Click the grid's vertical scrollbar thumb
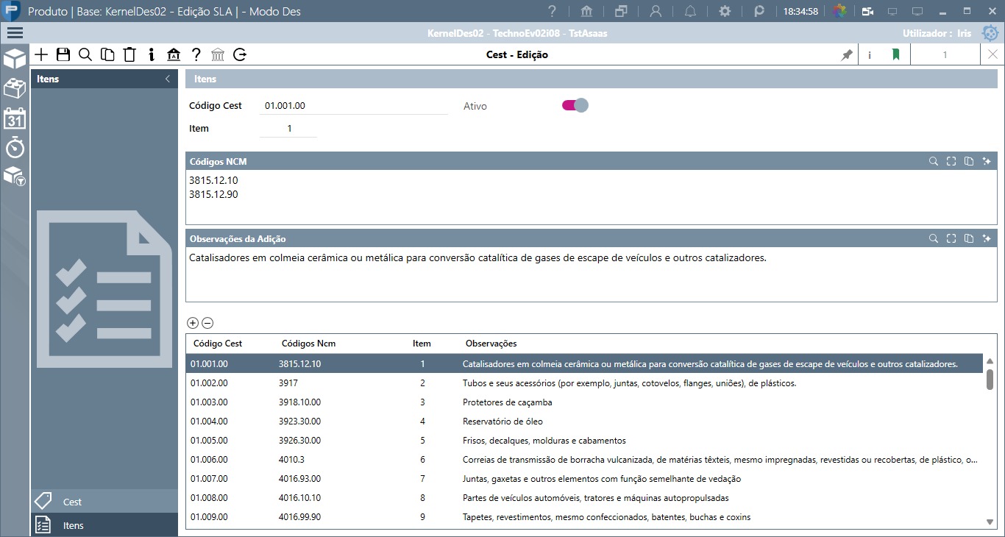 pyautogui.click(x=990, y=380)
